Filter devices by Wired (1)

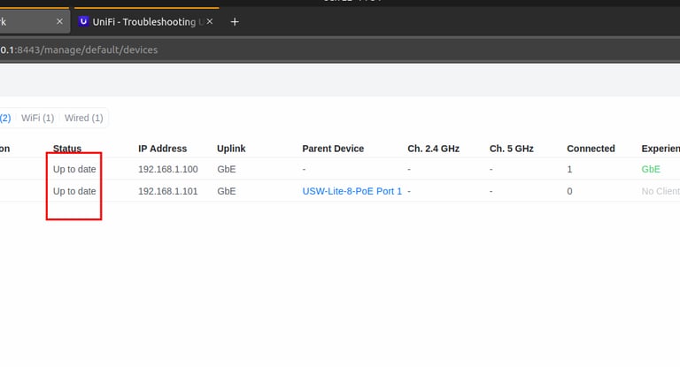(x=84, y=118)
